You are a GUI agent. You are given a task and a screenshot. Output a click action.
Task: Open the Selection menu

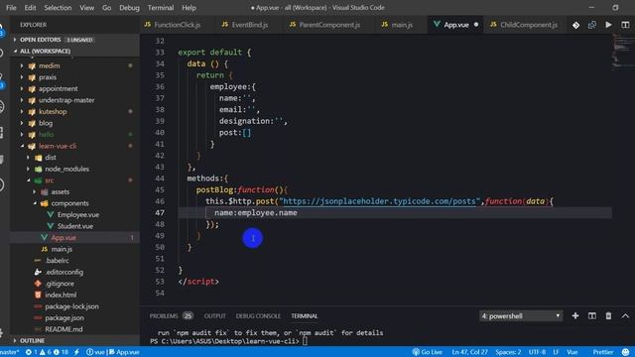pyautogui.click(x=58, y=8)
